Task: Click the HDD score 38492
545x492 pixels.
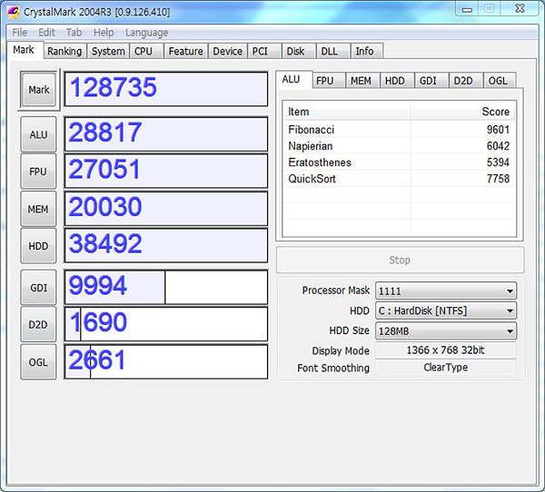Action: click(x=166, y=246)
